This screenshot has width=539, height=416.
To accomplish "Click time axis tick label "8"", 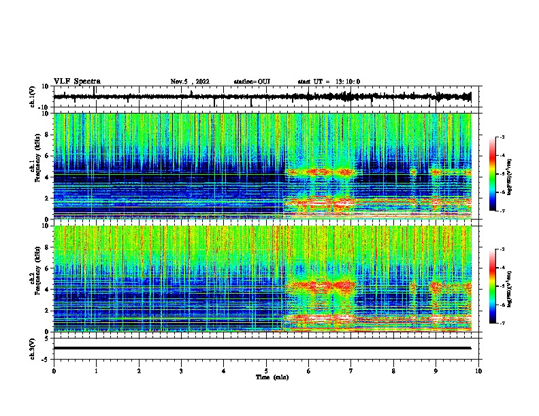I will tap(393, 371).
